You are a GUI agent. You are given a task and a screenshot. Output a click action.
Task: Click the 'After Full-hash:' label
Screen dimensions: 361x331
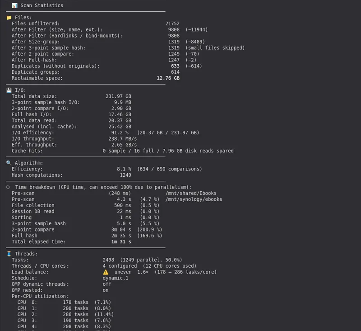tap(34, 60)
